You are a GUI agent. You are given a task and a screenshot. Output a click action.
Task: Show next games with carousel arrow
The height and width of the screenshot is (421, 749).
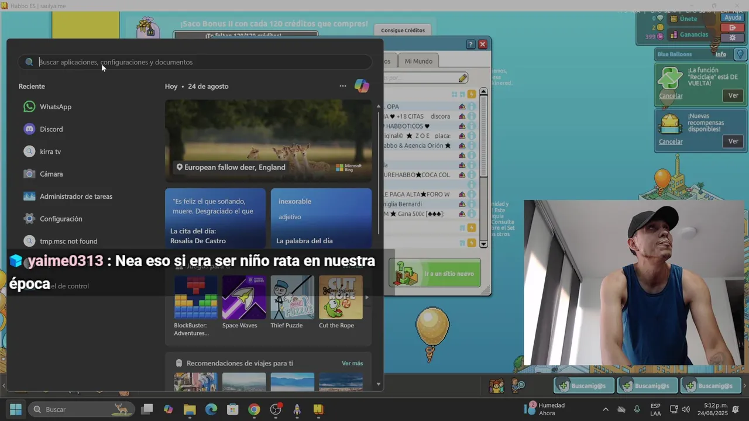(x=367, y=297)
